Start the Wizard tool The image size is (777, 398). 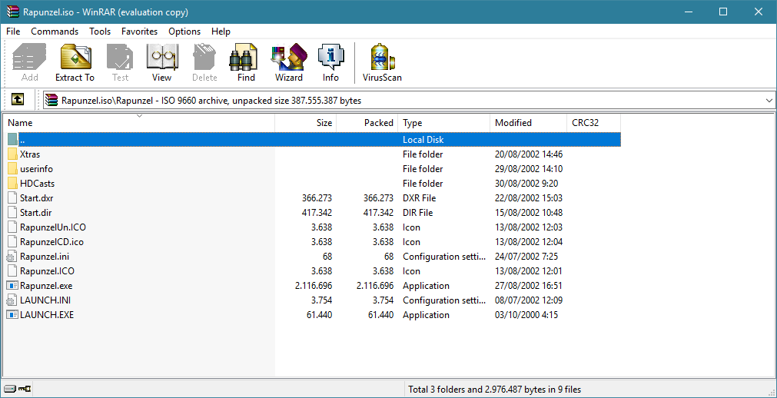pyautogui.click(x=288, y=56)
